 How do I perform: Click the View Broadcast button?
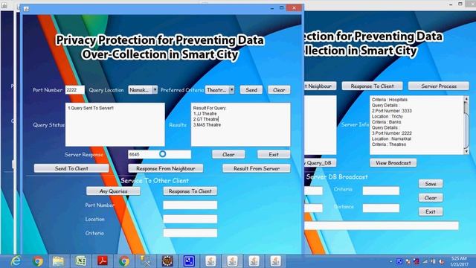(x=393, y=163)
